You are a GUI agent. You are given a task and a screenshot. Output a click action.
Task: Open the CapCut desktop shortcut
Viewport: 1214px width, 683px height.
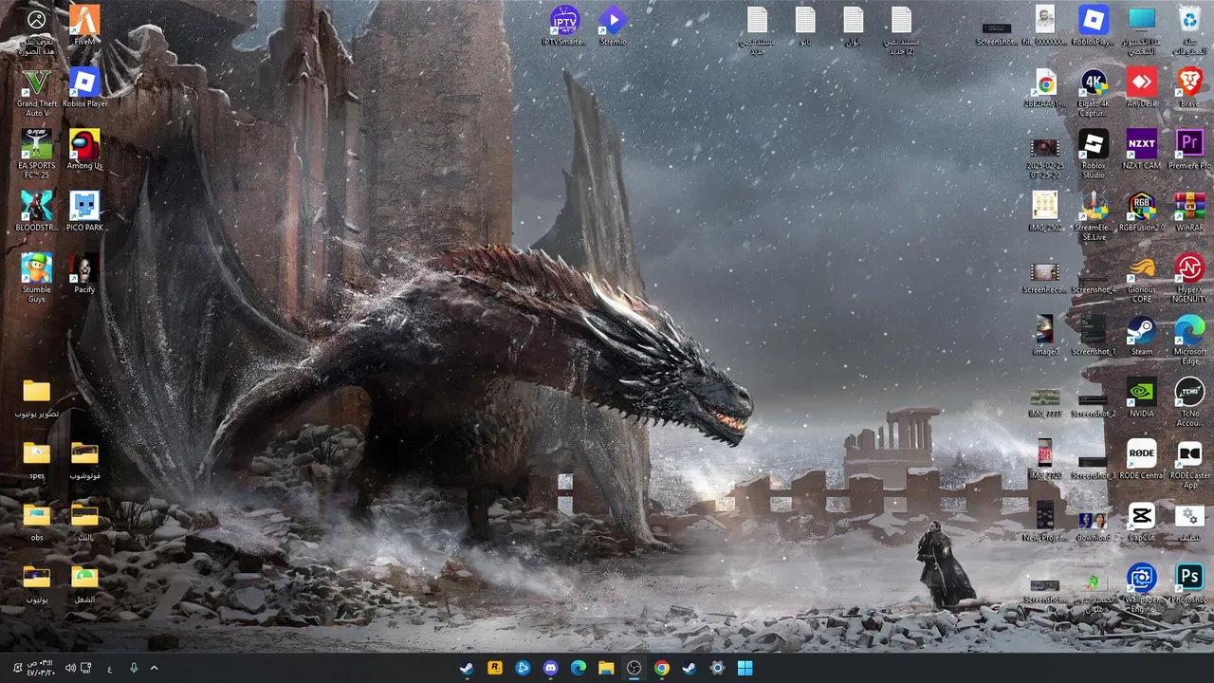(x=1142, y=522)
